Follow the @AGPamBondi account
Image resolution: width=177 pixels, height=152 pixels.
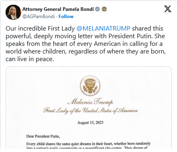pos(66,16)
